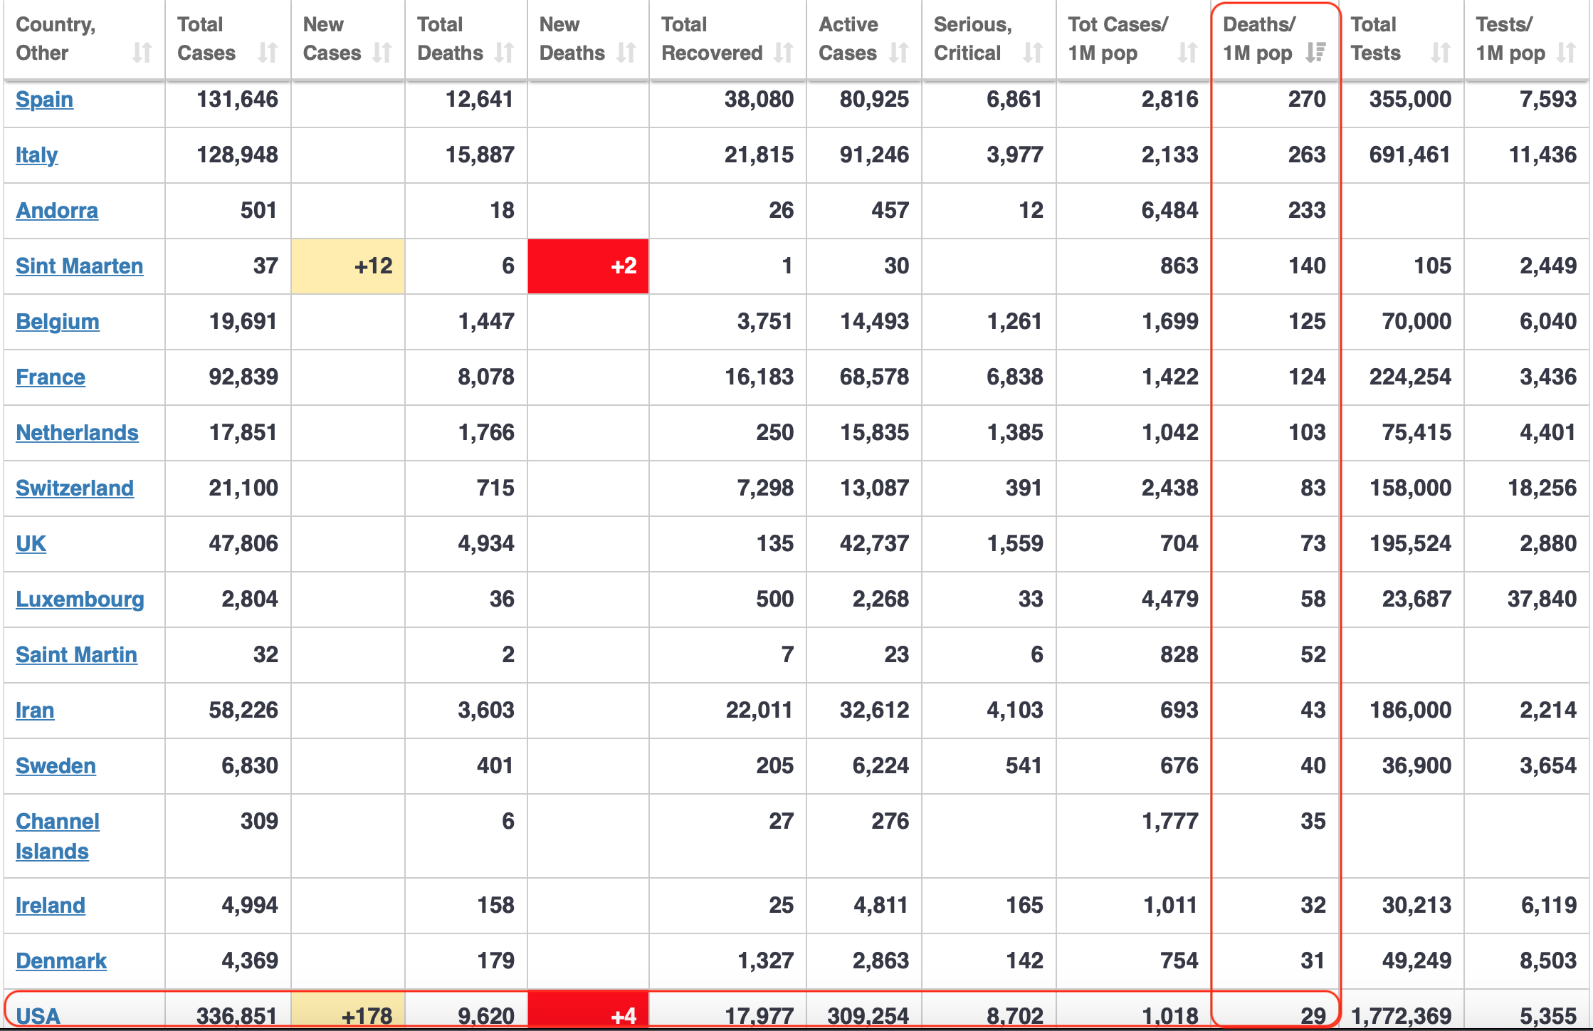Open the Sint Maarten link
Viewport: 1593px width, 1031px height.
[79, 266]
